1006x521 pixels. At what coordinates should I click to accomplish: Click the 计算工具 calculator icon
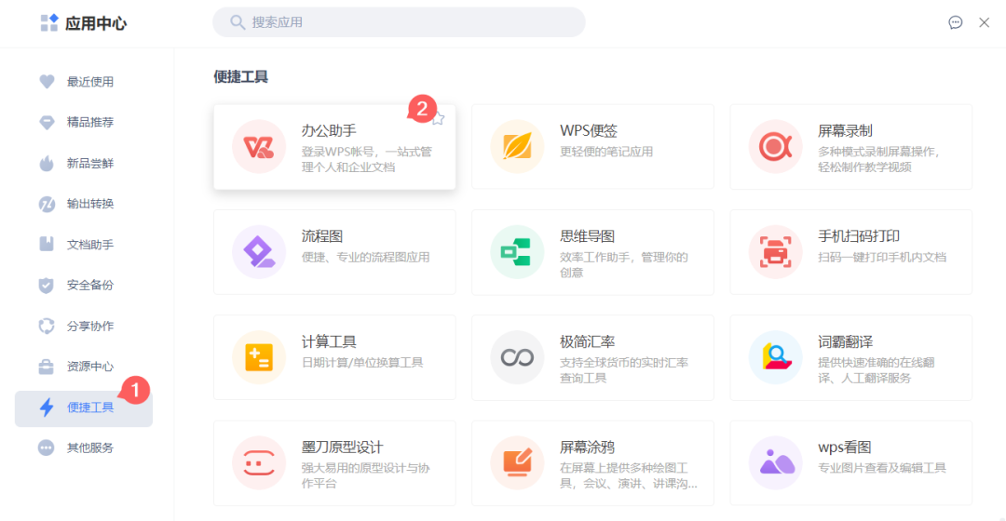pos(259,357)
